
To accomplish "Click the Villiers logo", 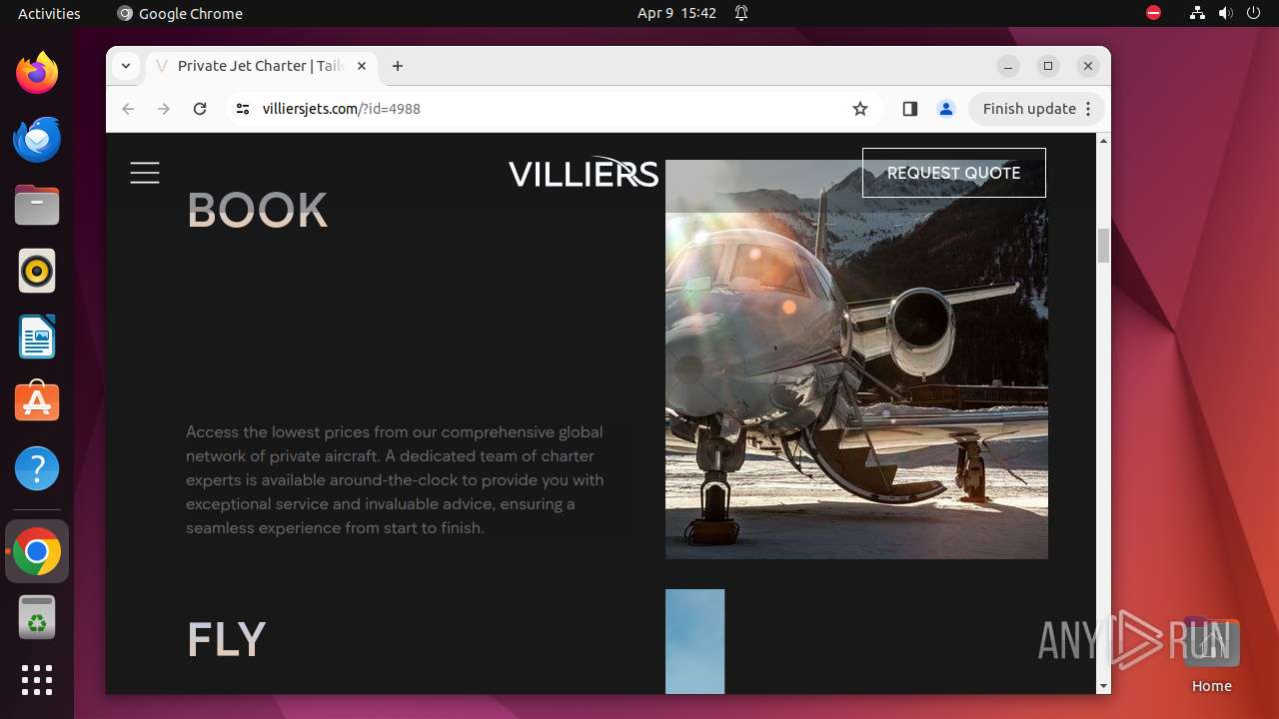I will (x=584, y=172).
